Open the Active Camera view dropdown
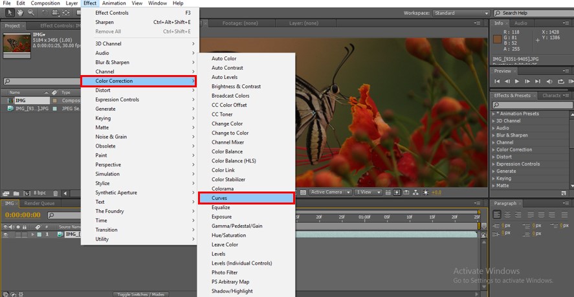Viewport: 574px width, 297px height. [331, 192]
